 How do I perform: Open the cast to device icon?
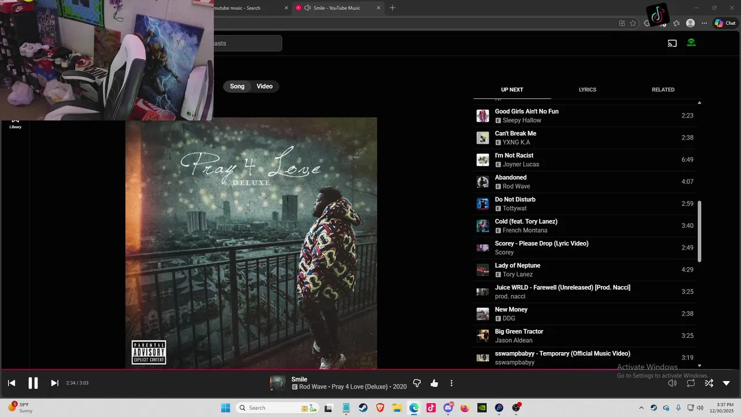[672, 43]
